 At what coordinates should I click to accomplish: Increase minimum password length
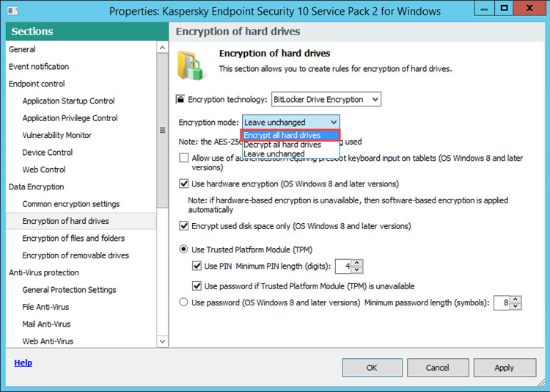pyautogui.click(x=516, y=300)
